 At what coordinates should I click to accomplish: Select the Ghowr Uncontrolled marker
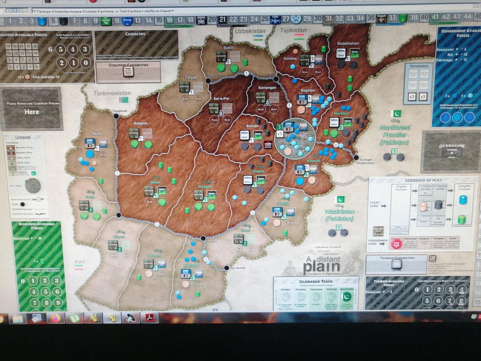tap(149, 191)
